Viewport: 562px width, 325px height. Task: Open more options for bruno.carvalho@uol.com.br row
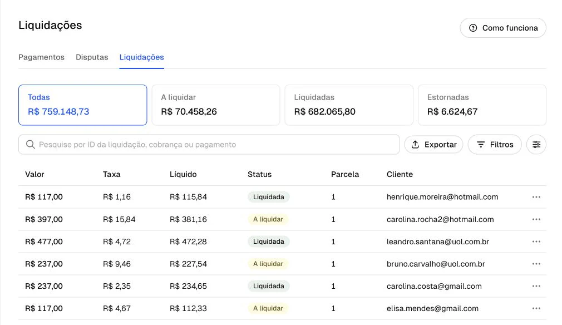click(536, 264)
